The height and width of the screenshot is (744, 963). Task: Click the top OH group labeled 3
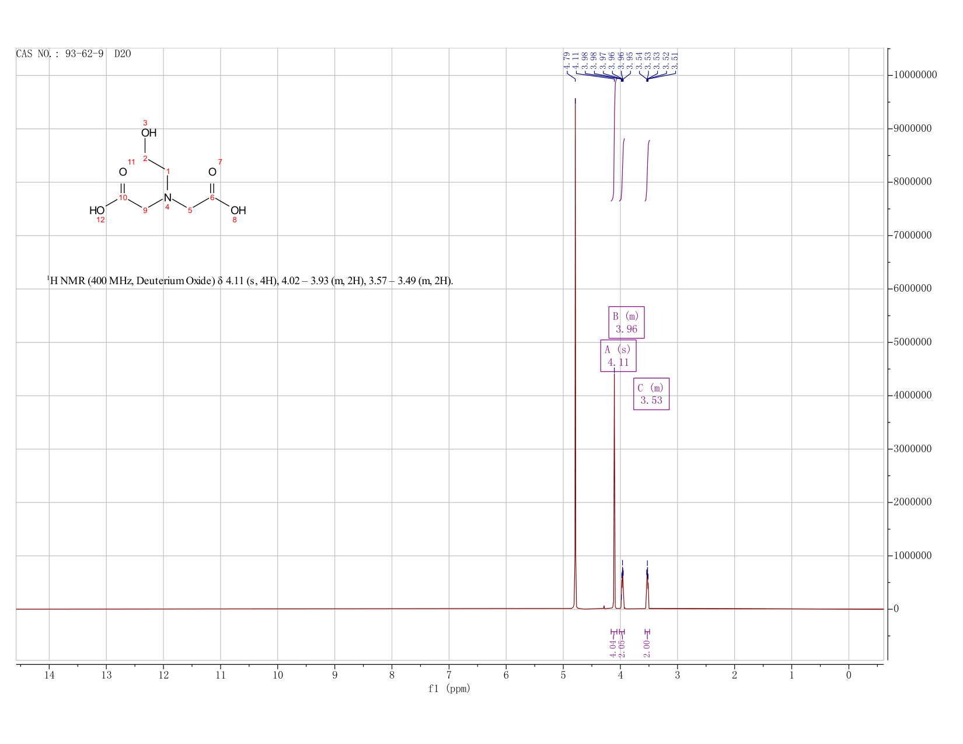pyautogui.click(x=149, y=133)
